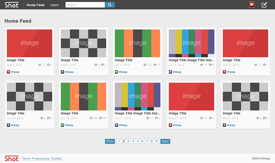Open the Privacy policy footer link

(x=41, y=159)
